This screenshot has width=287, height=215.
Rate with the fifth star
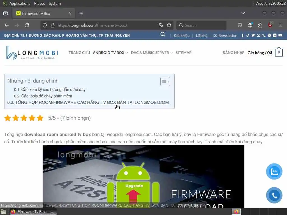tap(40, 118)
